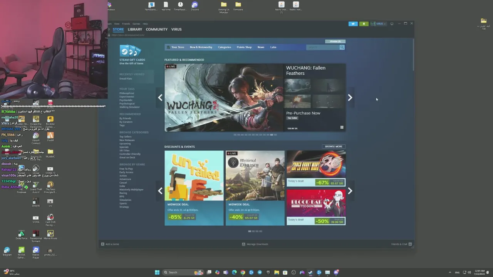Open News in the store nav
Viewport: 493px width, 277px height.
(261, 47)
